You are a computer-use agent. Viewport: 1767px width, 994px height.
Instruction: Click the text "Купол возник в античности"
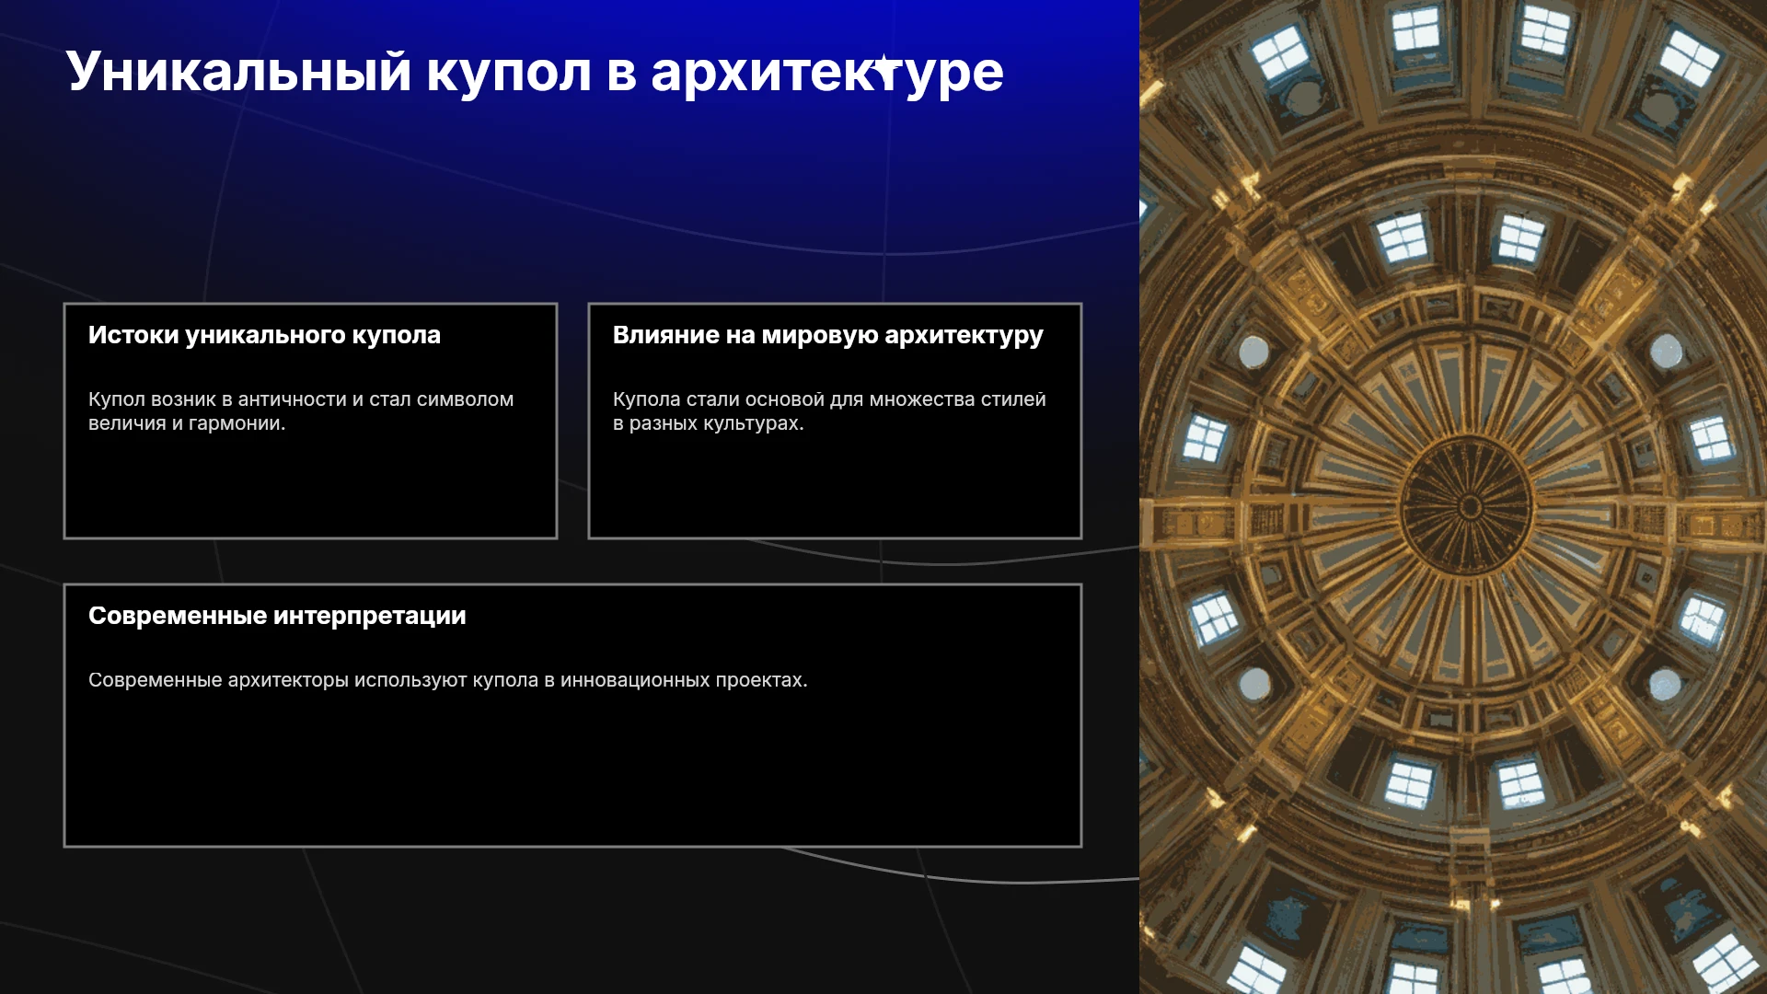pos(217,399)
